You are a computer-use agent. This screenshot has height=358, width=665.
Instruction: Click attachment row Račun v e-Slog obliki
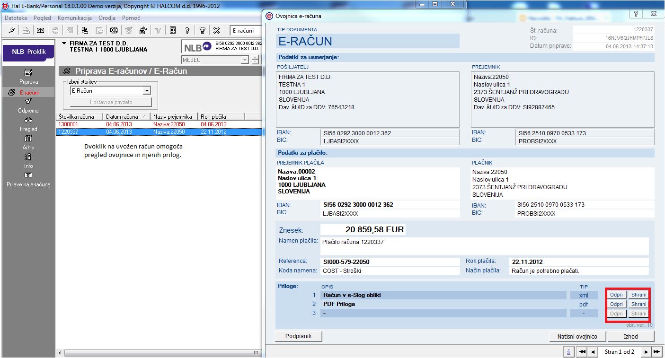point(443,295)
